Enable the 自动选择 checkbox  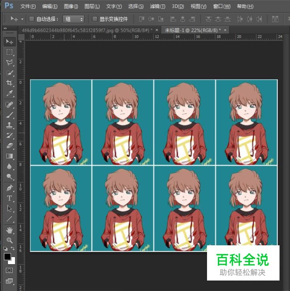pos(31,19)
